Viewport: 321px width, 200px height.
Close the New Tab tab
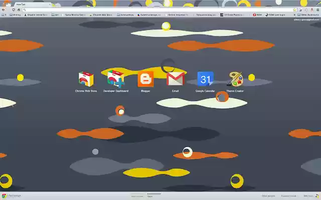(50, 4)
